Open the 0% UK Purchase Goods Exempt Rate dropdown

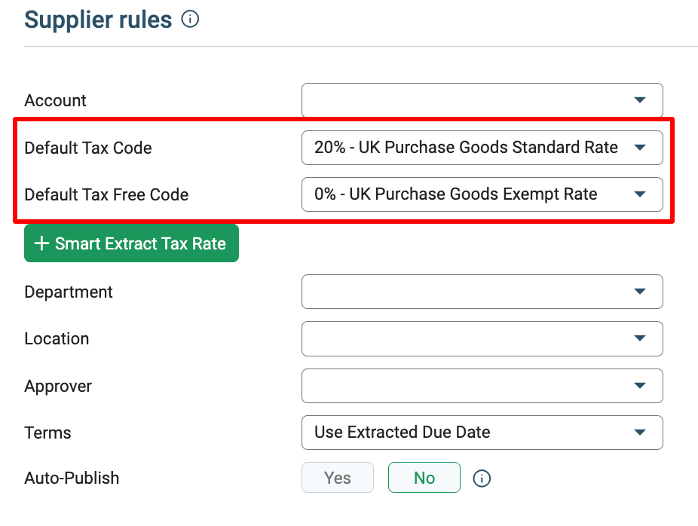[x=482, y=194]
